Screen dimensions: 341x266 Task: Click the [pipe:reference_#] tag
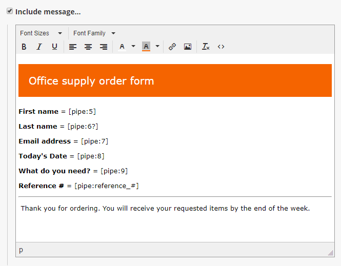tap(107, 186)
